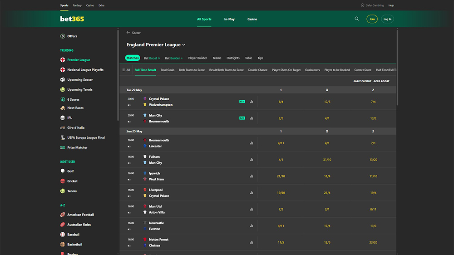
Task: Open the Help link
Action: pos(391,5)
